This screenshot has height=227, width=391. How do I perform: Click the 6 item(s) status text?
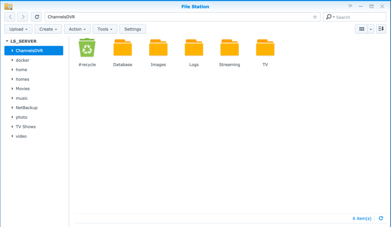click(x=362, y=219)
